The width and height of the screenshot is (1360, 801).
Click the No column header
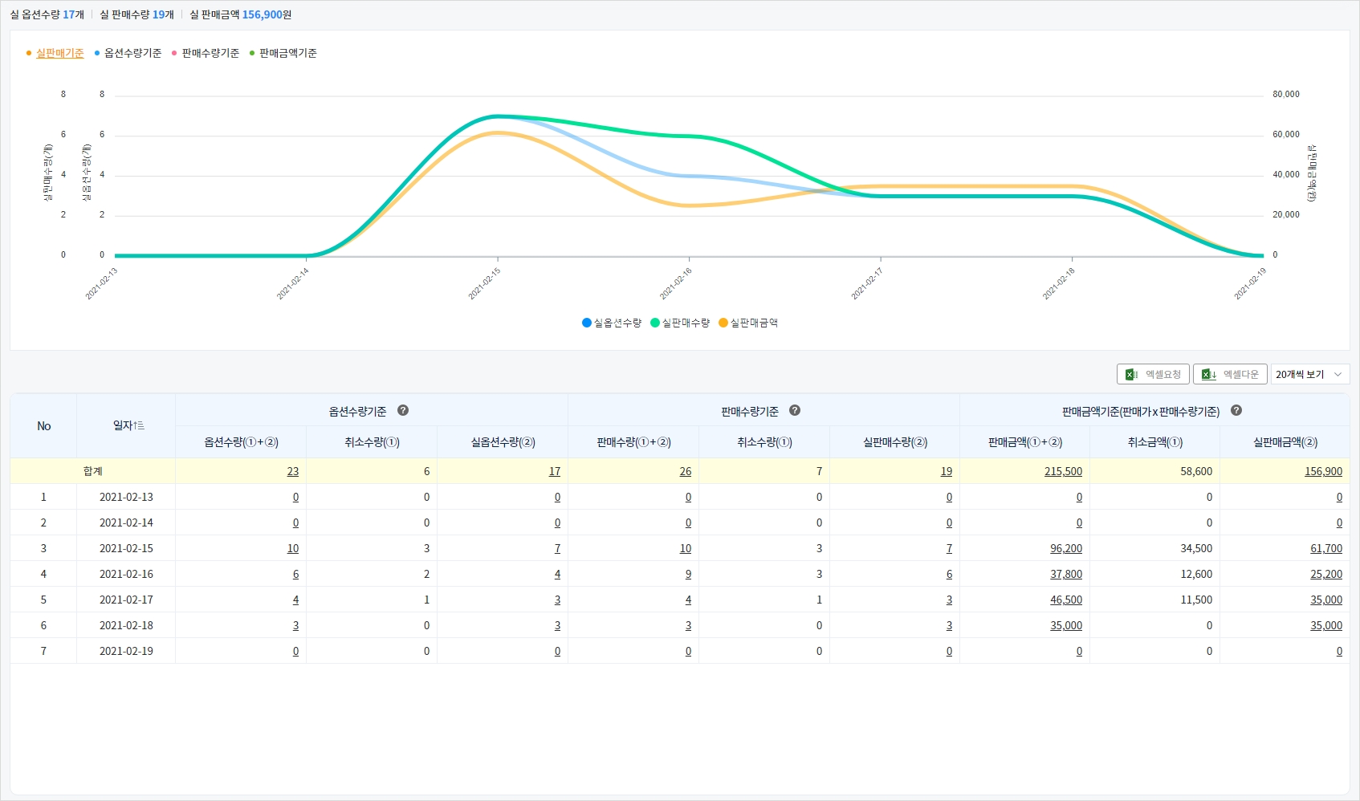click(43, 426)
